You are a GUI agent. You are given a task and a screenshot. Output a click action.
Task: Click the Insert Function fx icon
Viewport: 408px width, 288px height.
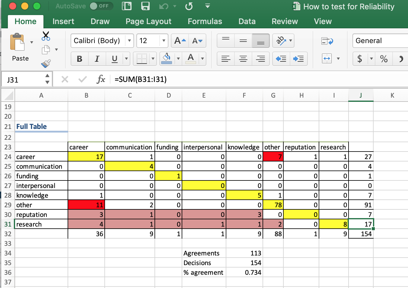click(101, 79)
